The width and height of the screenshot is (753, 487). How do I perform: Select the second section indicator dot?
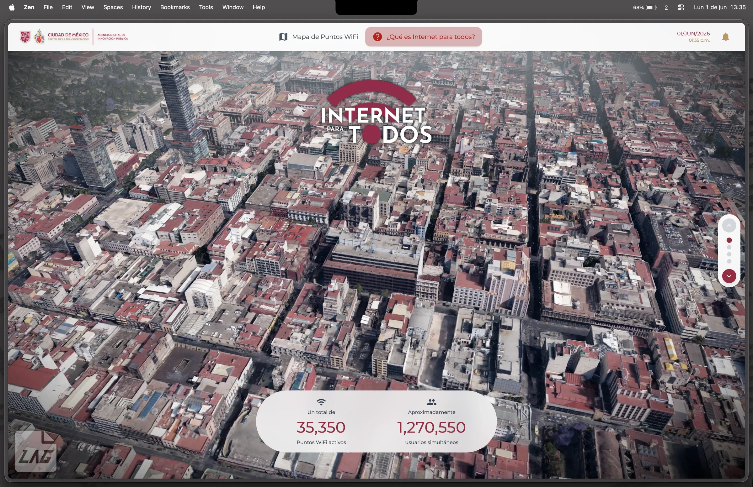pyautogui.click(x=729, y=248)
